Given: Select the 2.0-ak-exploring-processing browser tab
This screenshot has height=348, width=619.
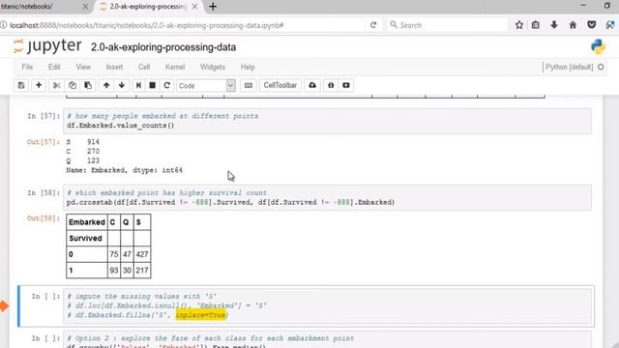Looking at the screenshot, I should 148,7.
